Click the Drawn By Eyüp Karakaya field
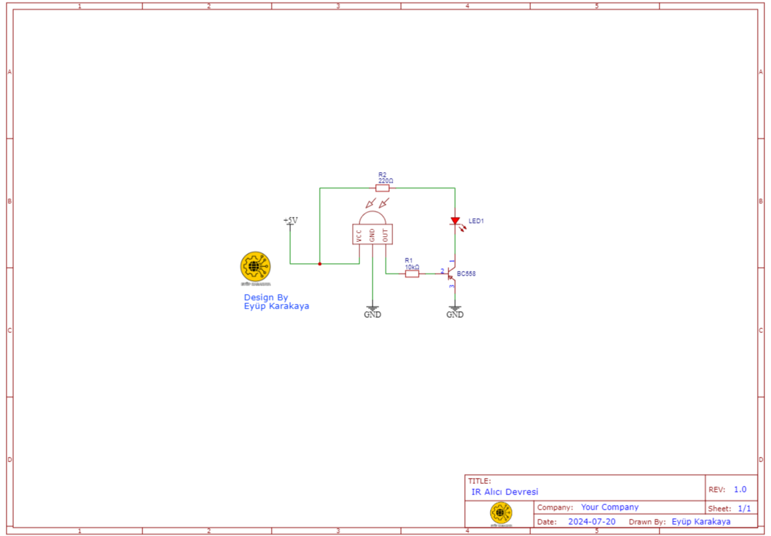771x536 pixels. pos(701,521)
